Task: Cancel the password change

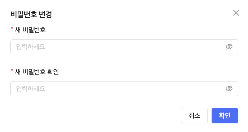Action: [x=194, y=115]
